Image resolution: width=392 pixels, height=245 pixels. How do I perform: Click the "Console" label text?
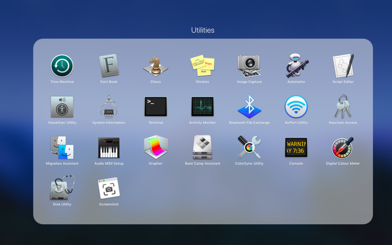[296, 163]
